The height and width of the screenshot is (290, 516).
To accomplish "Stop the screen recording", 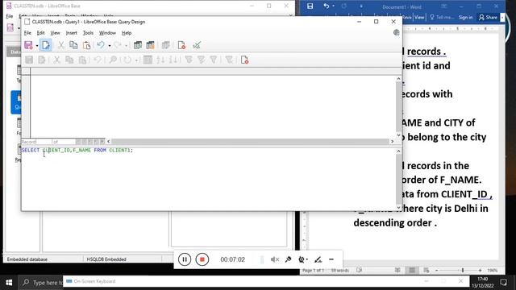I will (x=202, y=259).
